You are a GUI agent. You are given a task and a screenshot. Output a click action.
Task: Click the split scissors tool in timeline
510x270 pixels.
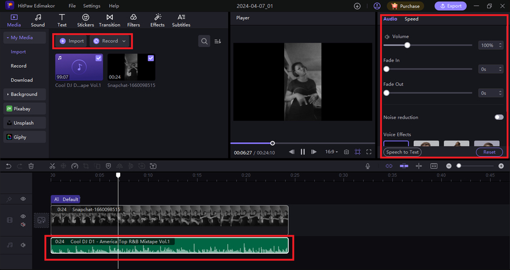[52, 166]
